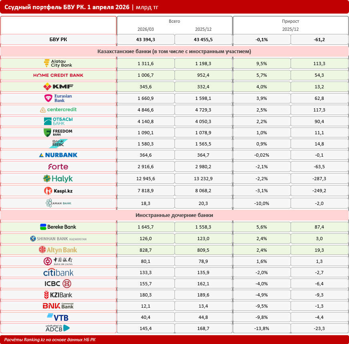Click Bereke Bank's value 1 645,7
Screen dimensions: 349x344
pyautogui.click(x=146, y=227)
